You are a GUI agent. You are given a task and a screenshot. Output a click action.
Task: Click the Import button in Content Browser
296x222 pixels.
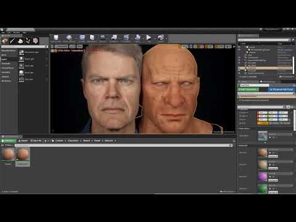[x=23, y=141]
